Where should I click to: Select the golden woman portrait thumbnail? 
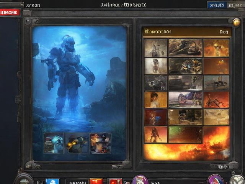tap(156, 100)
